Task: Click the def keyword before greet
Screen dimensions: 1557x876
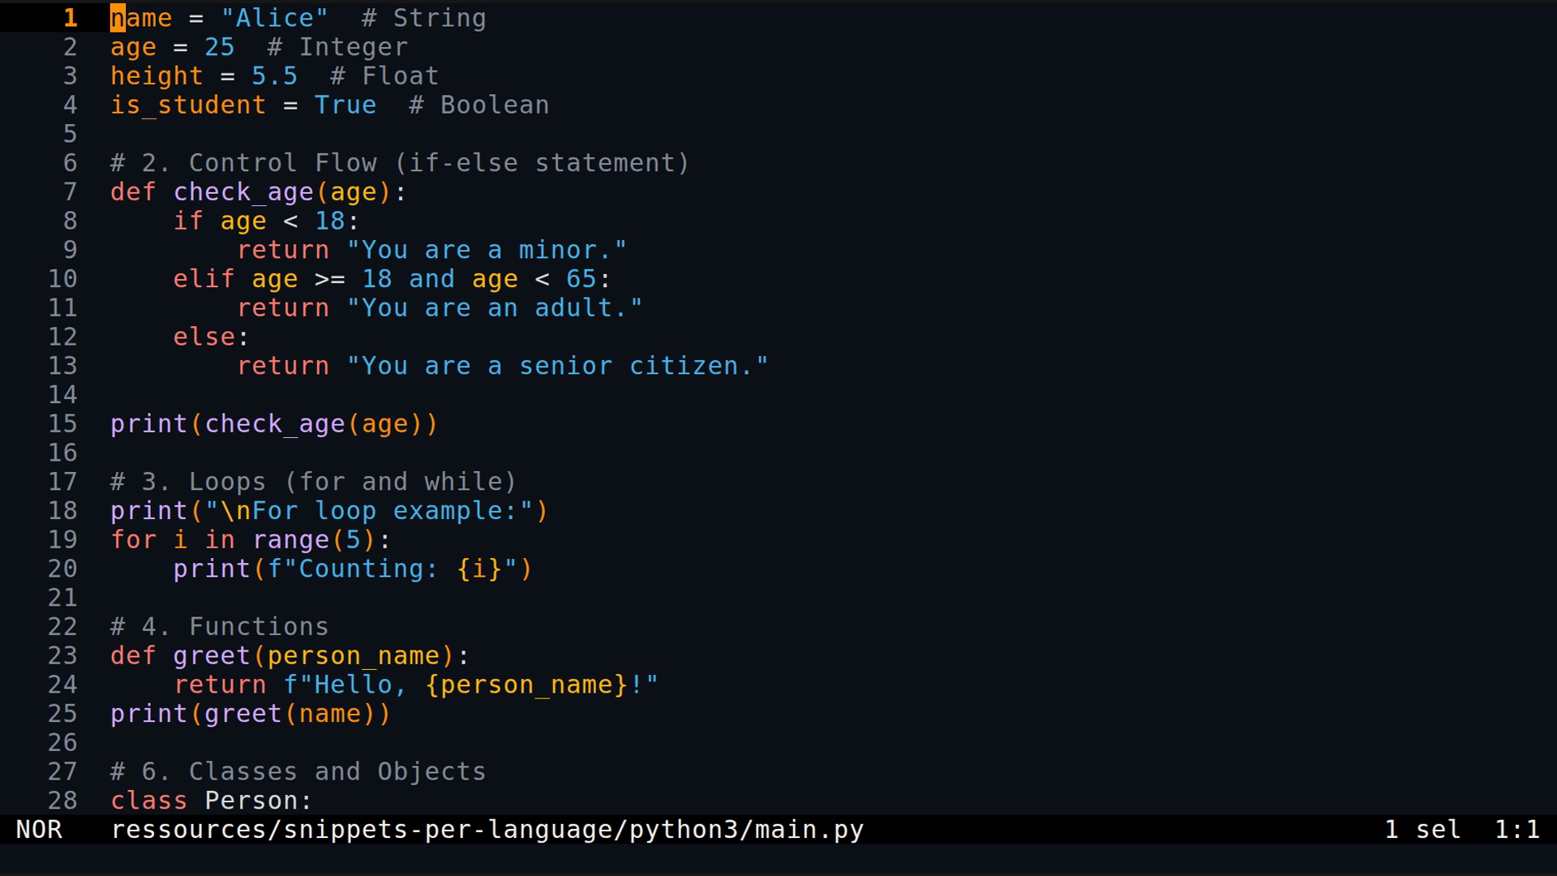Action: 132,655
